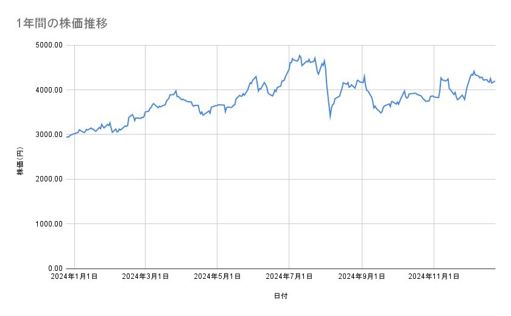The height and width of the screenshot is (316, 511).
Task: Select the 2024年1月1日 date label
Action: click(74, 276)
